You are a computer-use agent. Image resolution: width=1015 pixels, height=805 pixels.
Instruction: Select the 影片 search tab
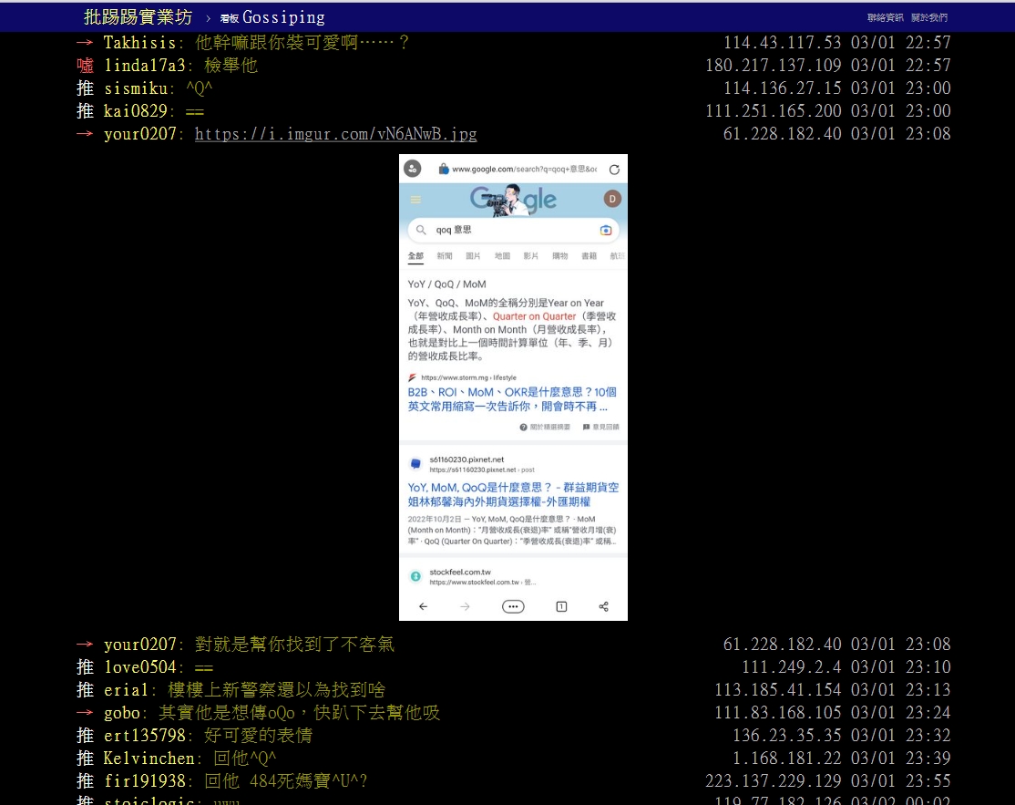click(531, 256)
